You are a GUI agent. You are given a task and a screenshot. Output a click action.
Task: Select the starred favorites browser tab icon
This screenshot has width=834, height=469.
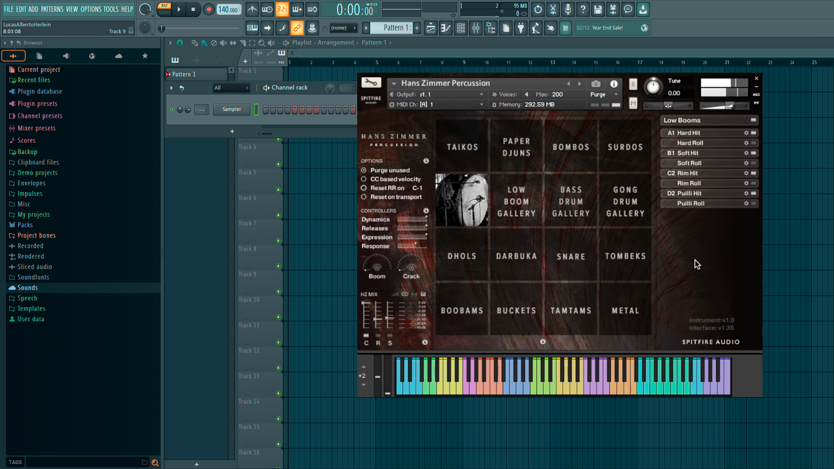(x=145, y=56)
